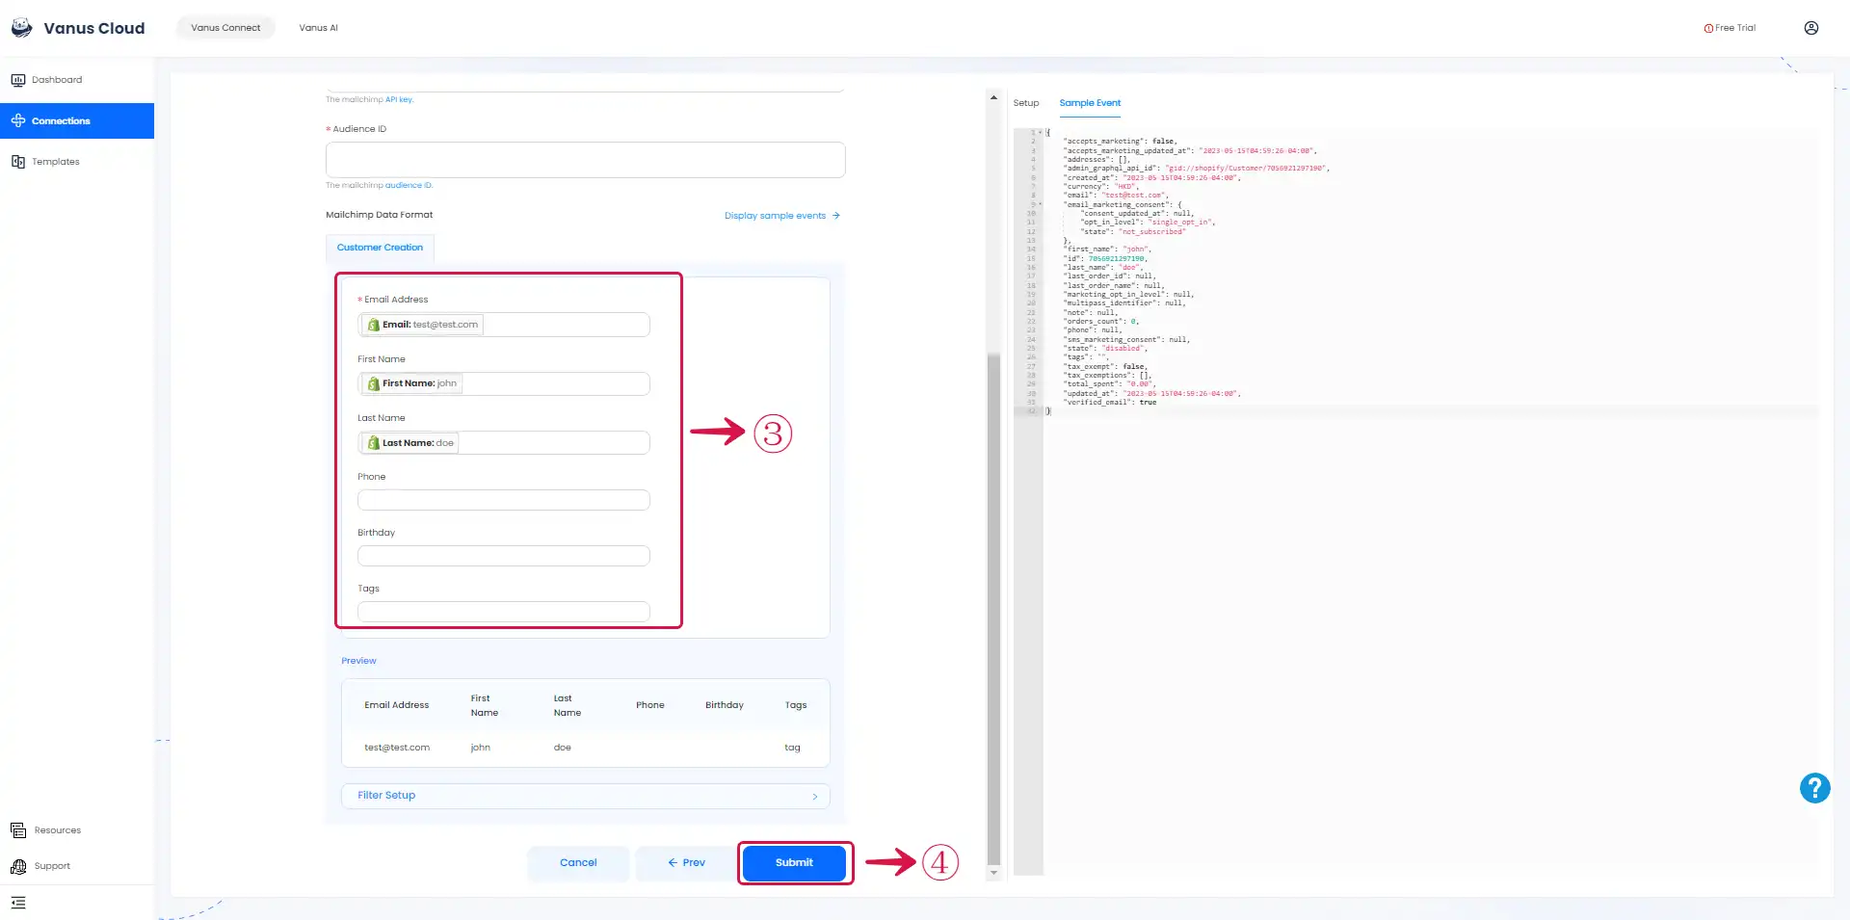Collapse the sidebar menu icon

click(x=18, y=904)
